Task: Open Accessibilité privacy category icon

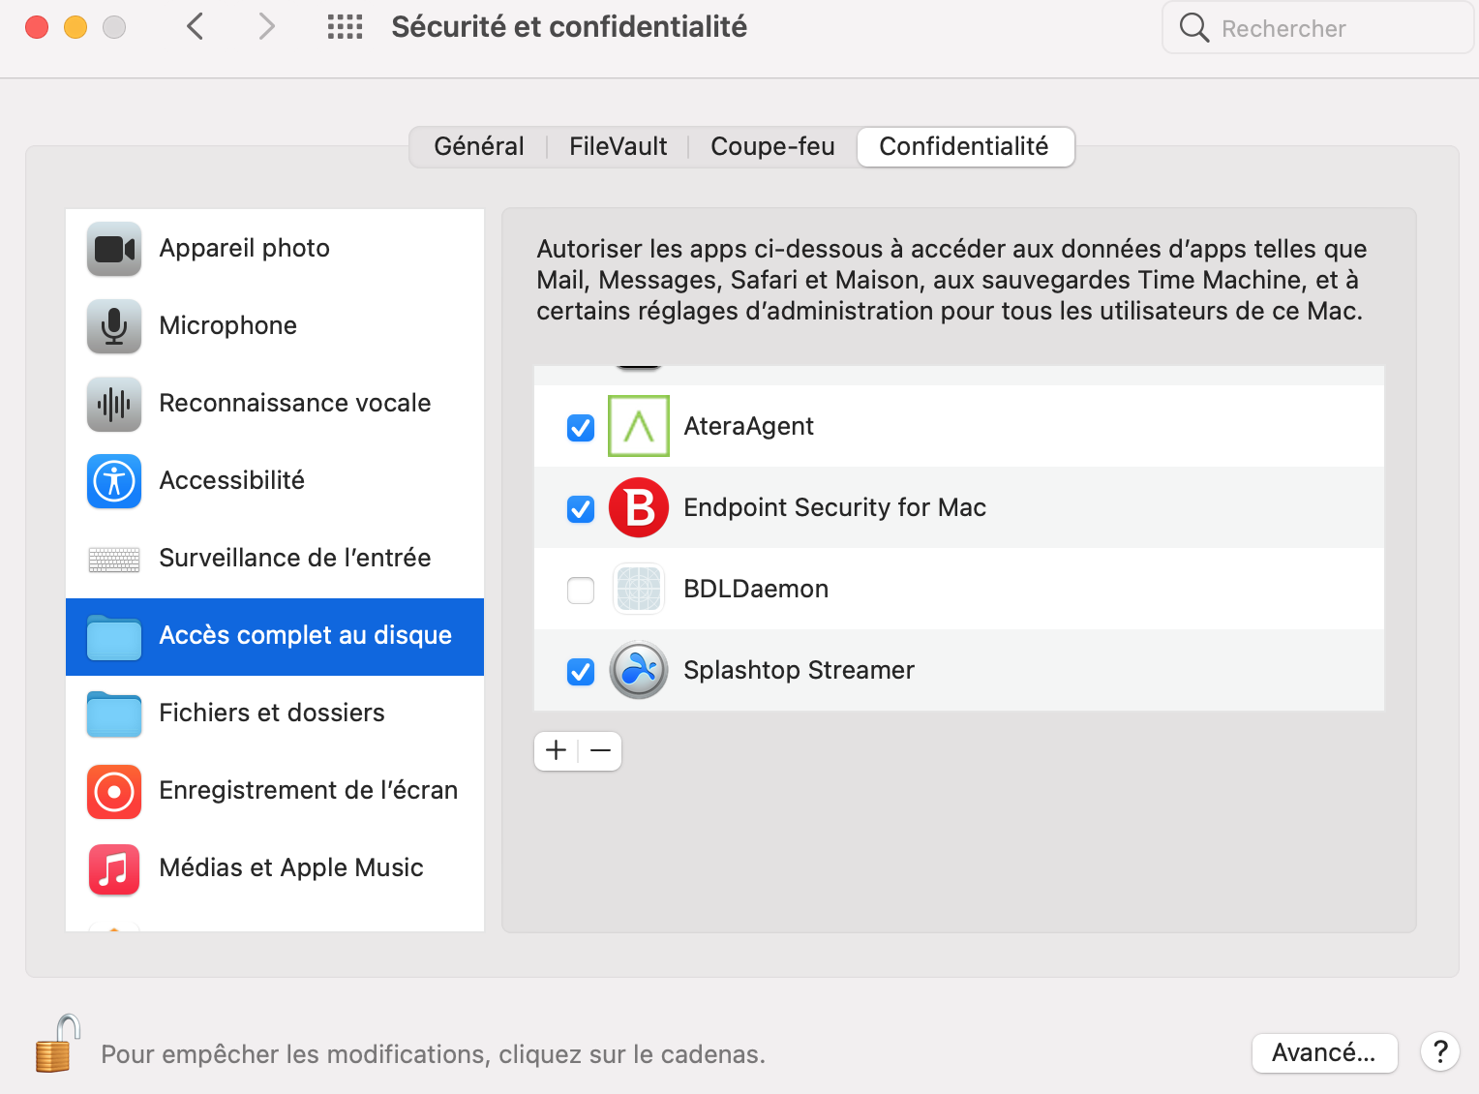Action: pos(114,481)
